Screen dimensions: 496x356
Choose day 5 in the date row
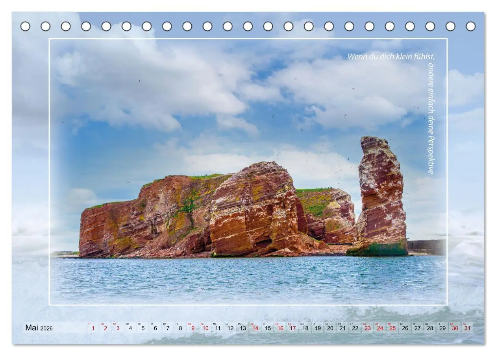(143, 328)
